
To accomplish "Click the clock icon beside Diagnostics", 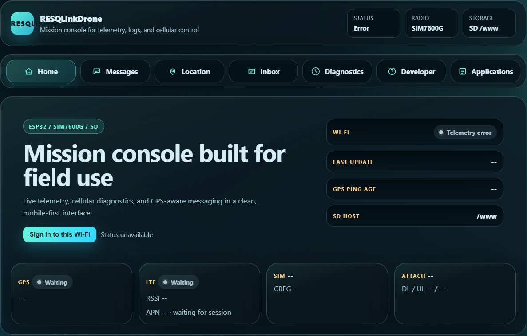I will pos(316,71).
